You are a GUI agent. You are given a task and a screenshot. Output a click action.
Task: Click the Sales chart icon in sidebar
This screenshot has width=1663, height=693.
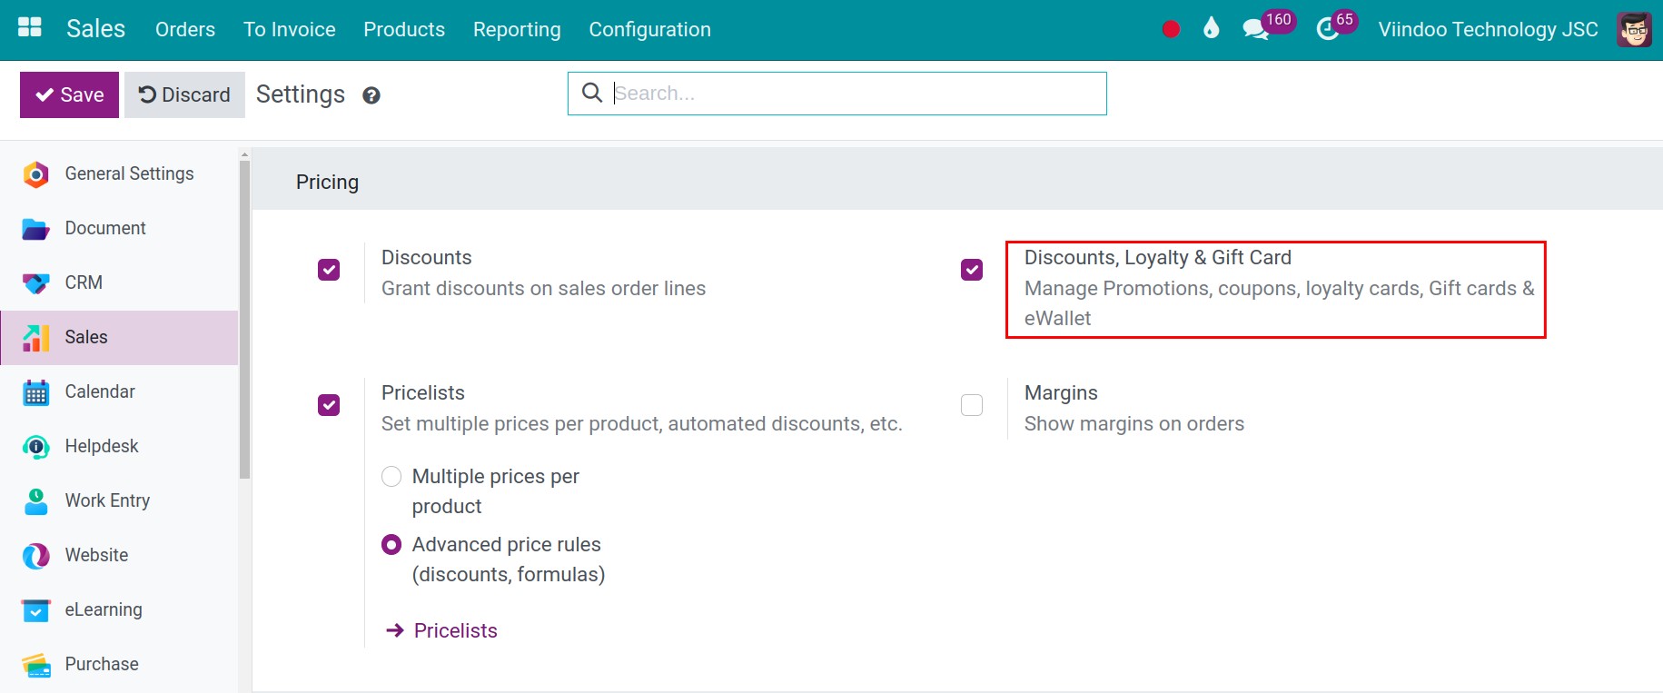click(x=35, y=337)
